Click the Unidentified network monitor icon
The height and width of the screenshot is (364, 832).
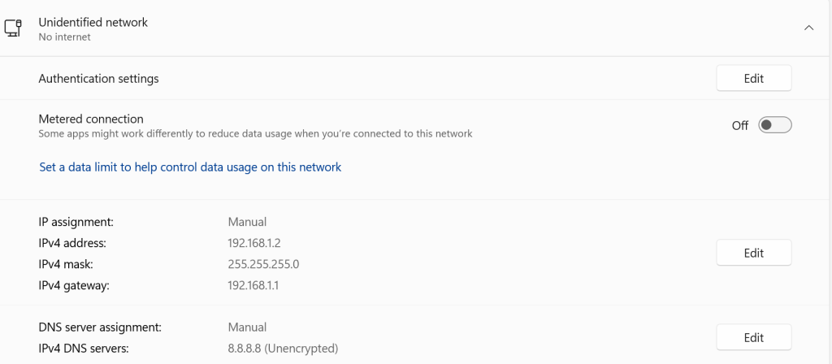tap(13, 28)
